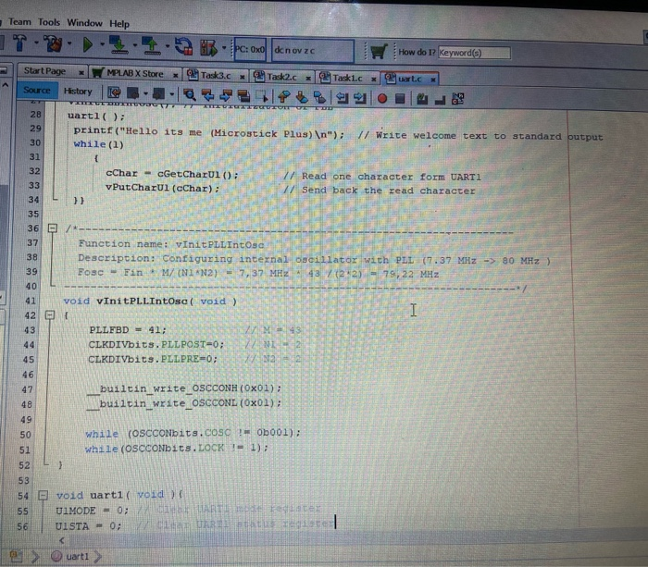Switch to the MPLAB X Store tab

tap(135, 73)
